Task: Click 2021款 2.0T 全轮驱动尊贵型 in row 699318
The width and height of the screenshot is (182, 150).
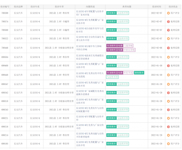Action: pos(59,101)
